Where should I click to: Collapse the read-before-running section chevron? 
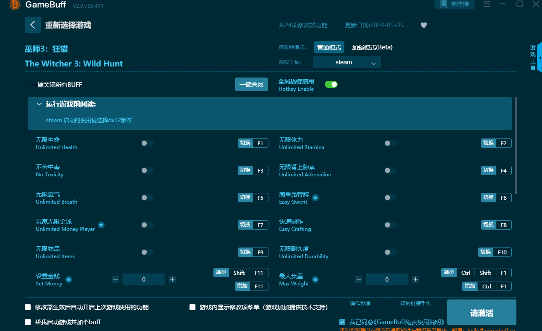[39, 104]
